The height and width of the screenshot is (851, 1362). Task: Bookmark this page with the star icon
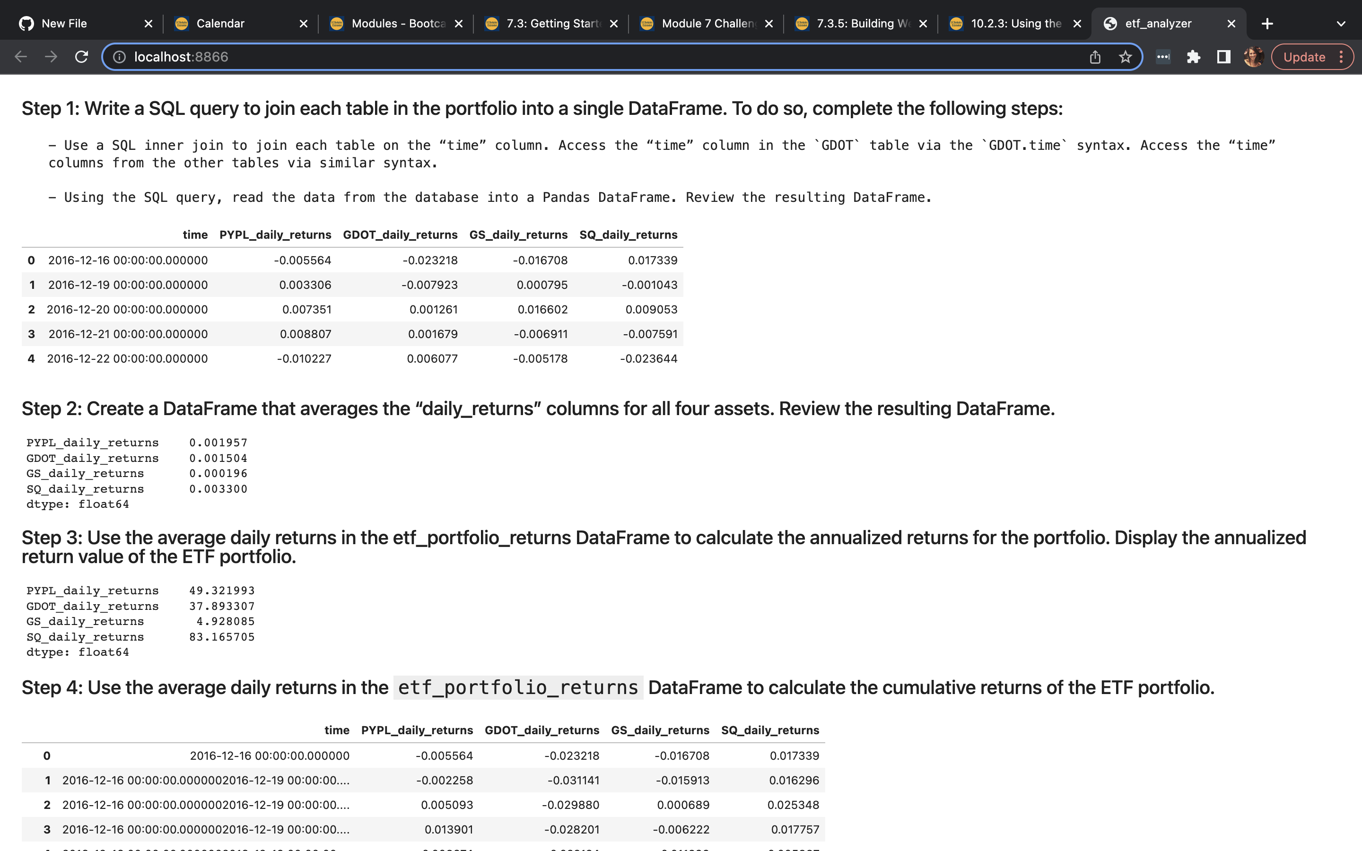pyautogui.click(x=1125, y=57)
